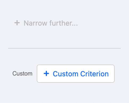Click the gray plus icon beside Narrow further
This screenshot has width=129, height=103.
(17, 23)
